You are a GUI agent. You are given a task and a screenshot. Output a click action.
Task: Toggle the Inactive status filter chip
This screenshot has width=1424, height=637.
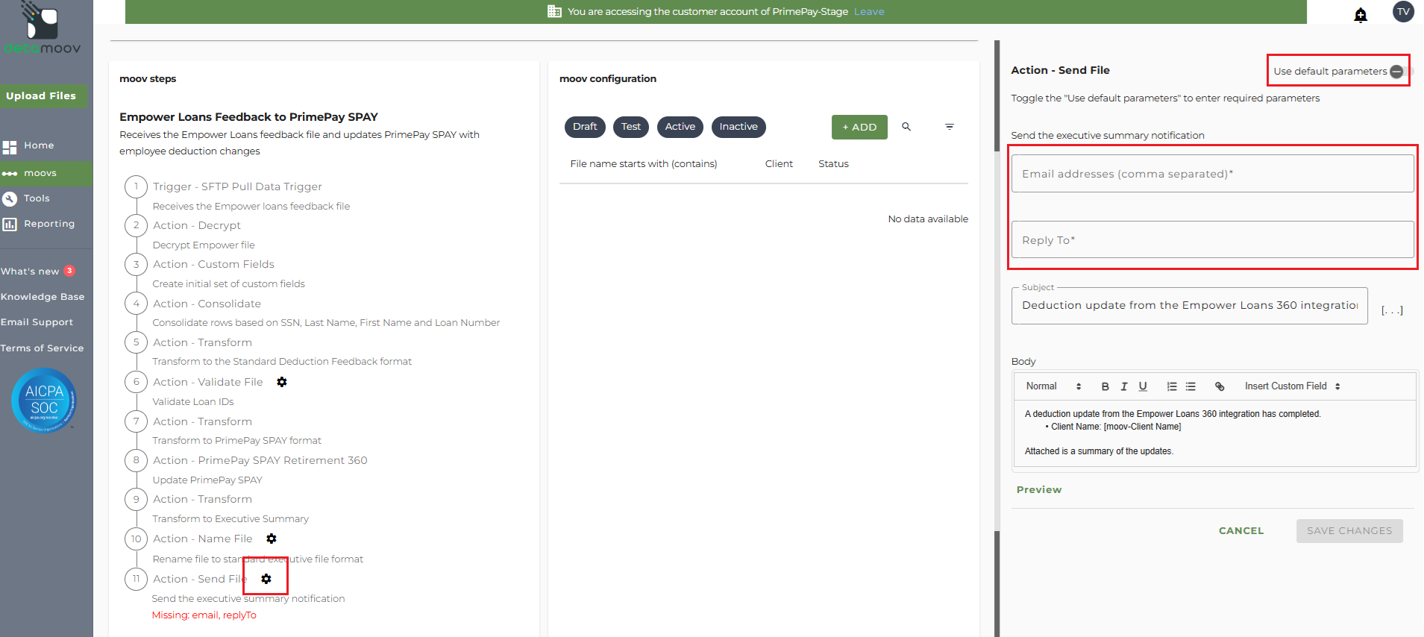pos(738,127)
